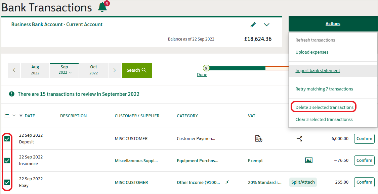Viewport: 378px width, 194px height.
Task: Uncheck the Insurance transaction checkbox
Action: [x=7, y=160]
